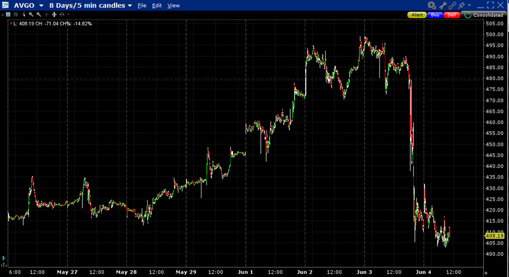The image size is (509, 277).
Task: Select the candlestick chart type icon
Action: click(16, 14)
